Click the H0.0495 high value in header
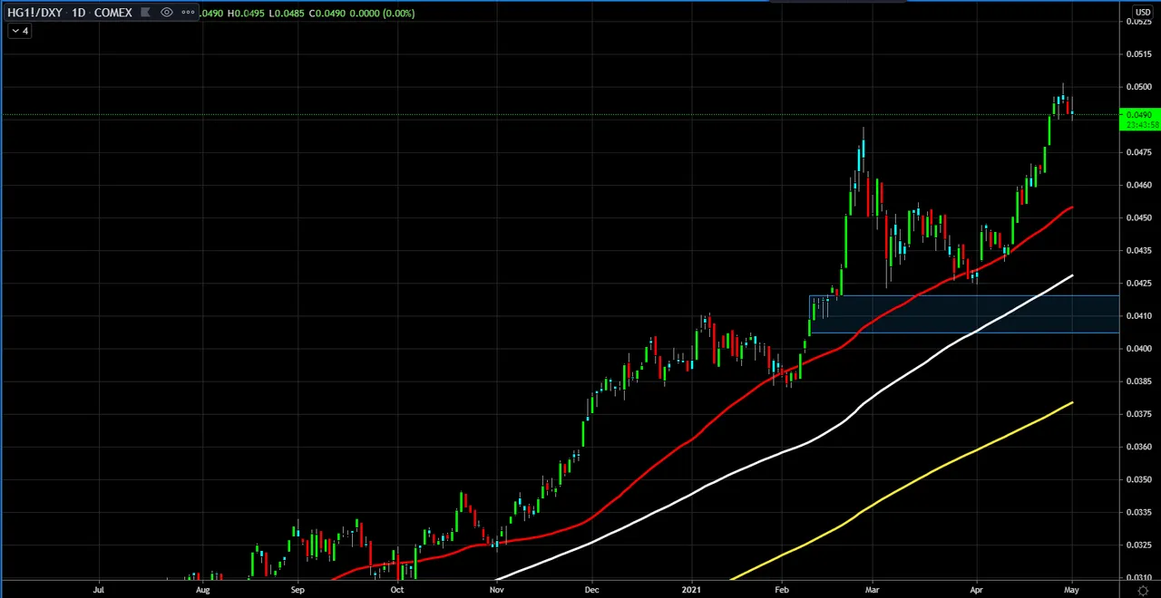The height and width of the screenshot is (598, 1161). [245, 13]
